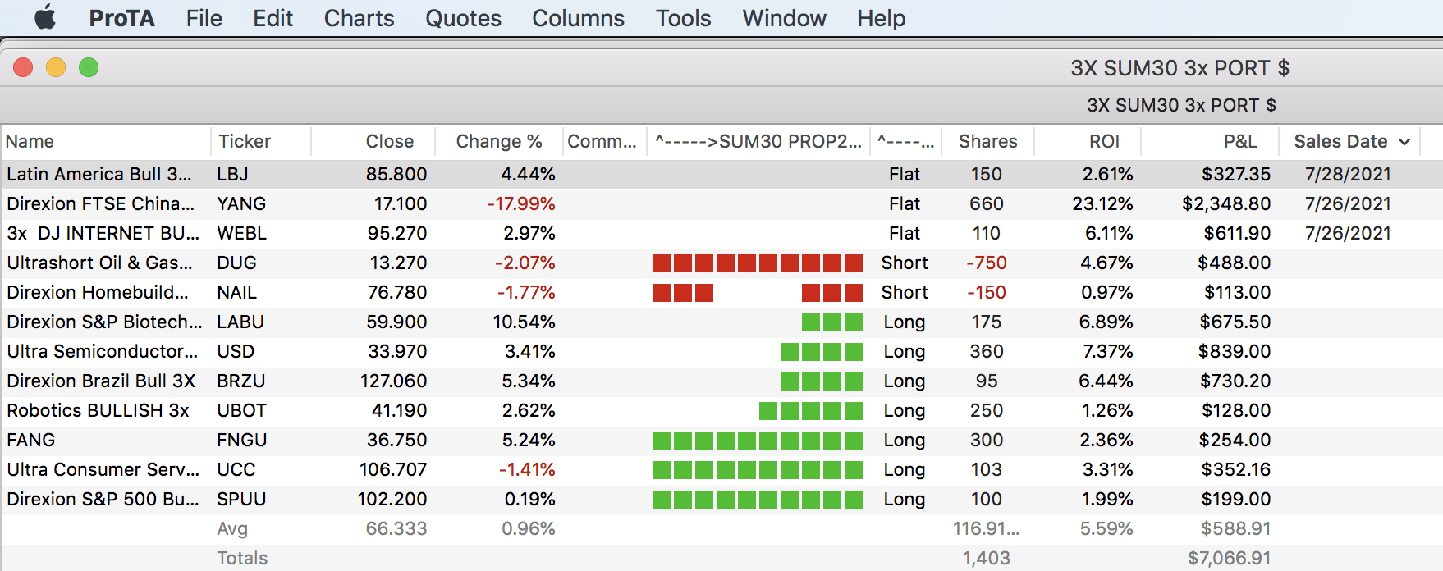The height and width of the screenshot is (571, 1443).
Task: Click the Short position label for NAIL
Action: point(904,293)
